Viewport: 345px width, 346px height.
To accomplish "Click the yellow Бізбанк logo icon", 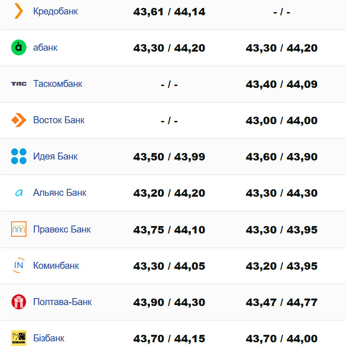I will click(x=19, y=338).
